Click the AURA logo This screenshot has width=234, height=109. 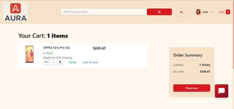tap(15, 12)
